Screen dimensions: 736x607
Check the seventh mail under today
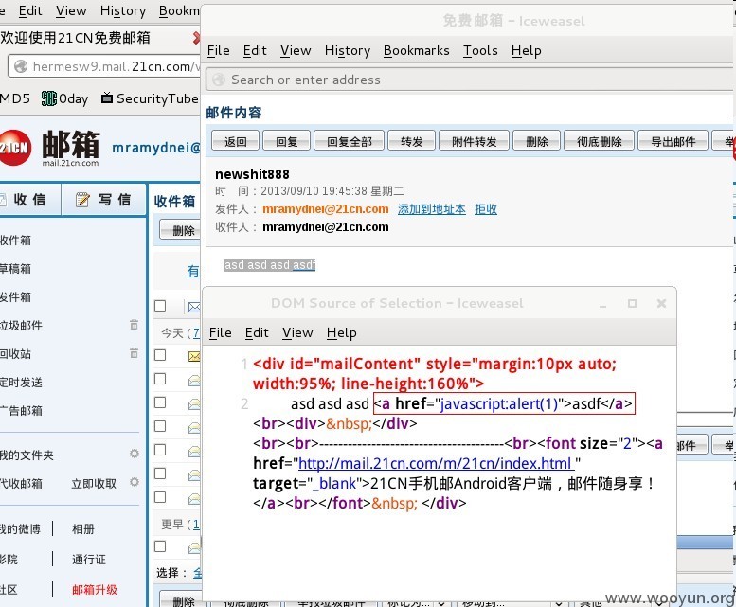tap(160, 497)
